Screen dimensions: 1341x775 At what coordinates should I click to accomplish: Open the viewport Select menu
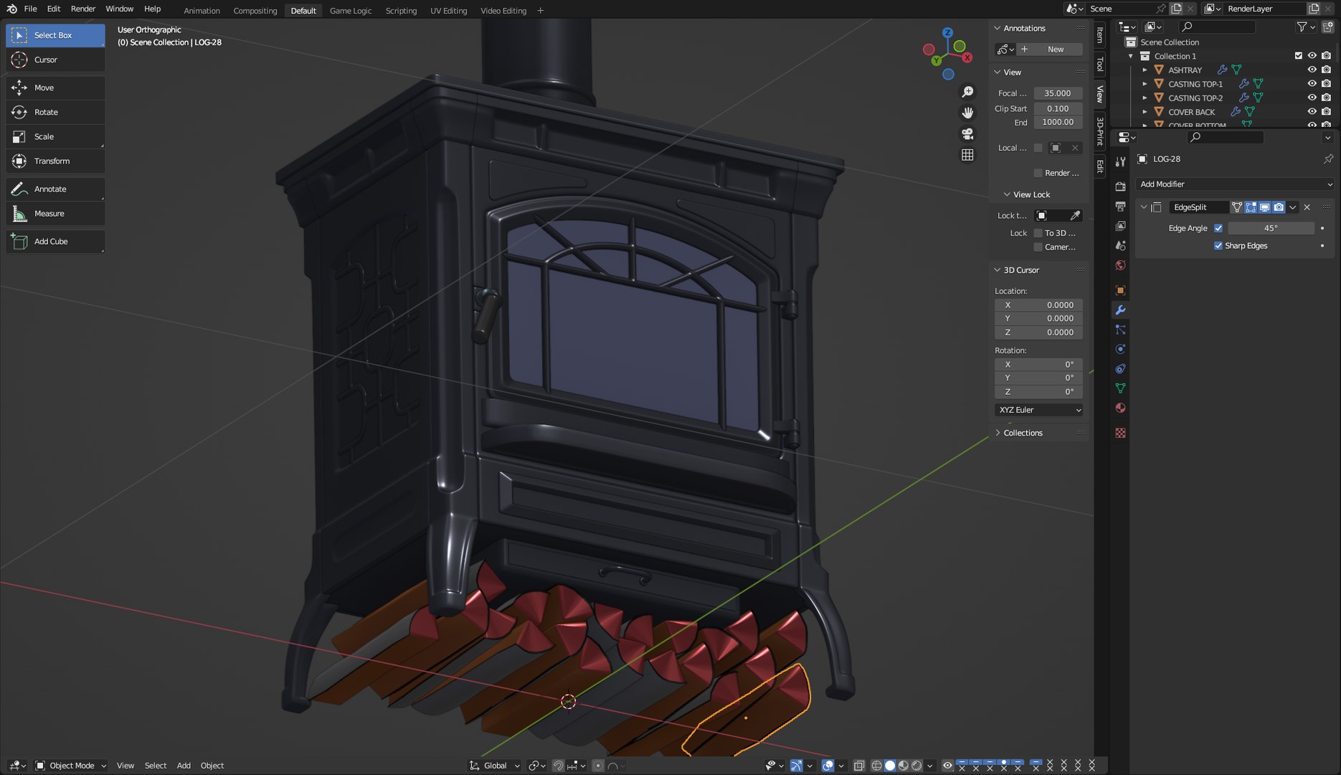coord(155,766)
